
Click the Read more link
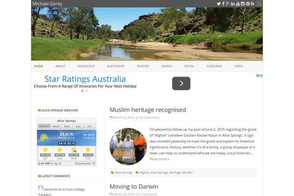click(160, 159)
